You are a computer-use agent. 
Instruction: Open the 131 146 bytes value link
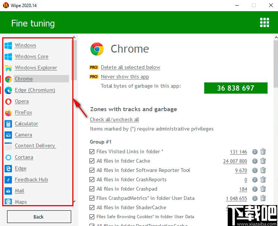coord(238,152)
